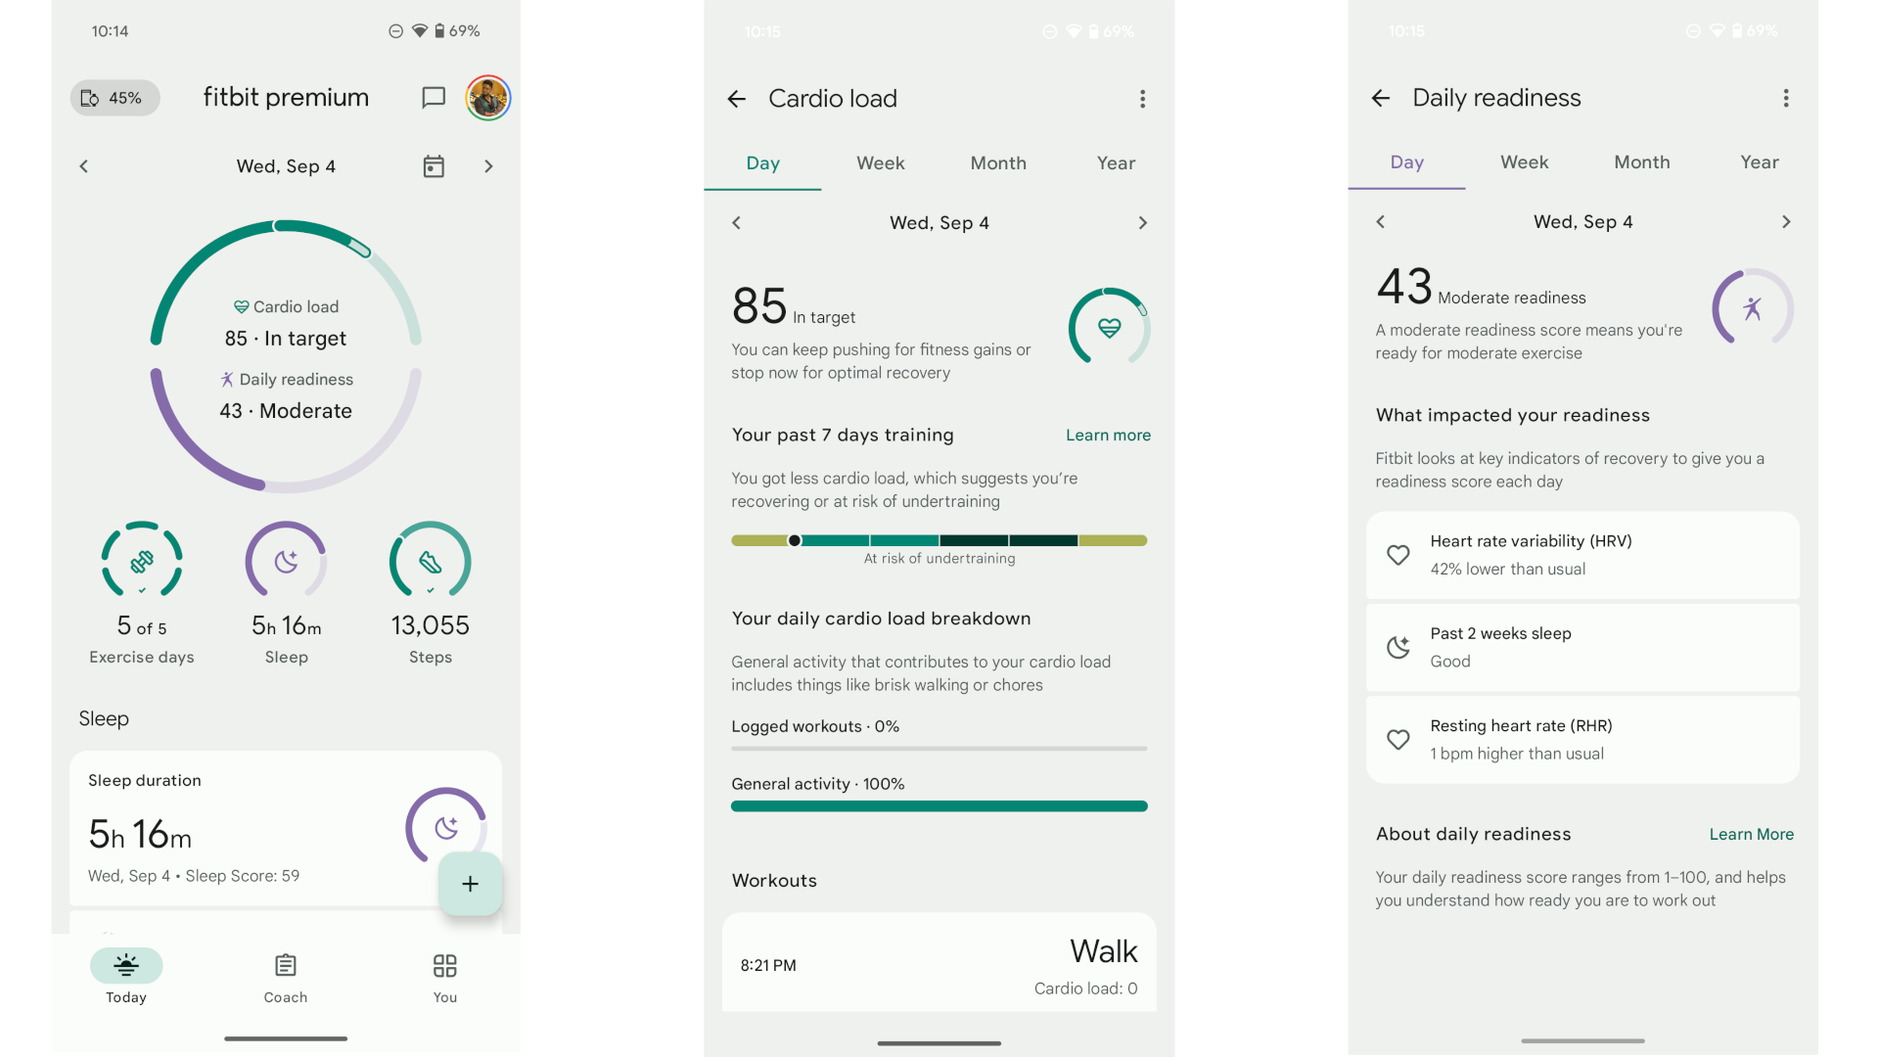Select the Day tab on Cardio load
The width and height of the screenshot is (1879, 1057).
pos(762,162)
